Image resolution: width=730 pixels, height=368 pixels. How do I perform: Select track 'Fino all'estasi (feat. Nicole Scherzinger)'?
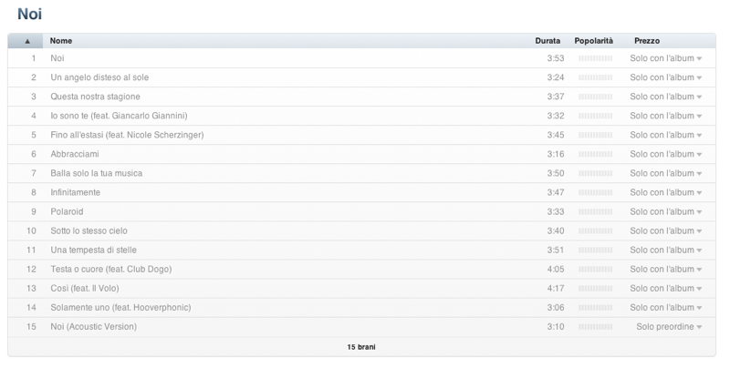[127, 135]
